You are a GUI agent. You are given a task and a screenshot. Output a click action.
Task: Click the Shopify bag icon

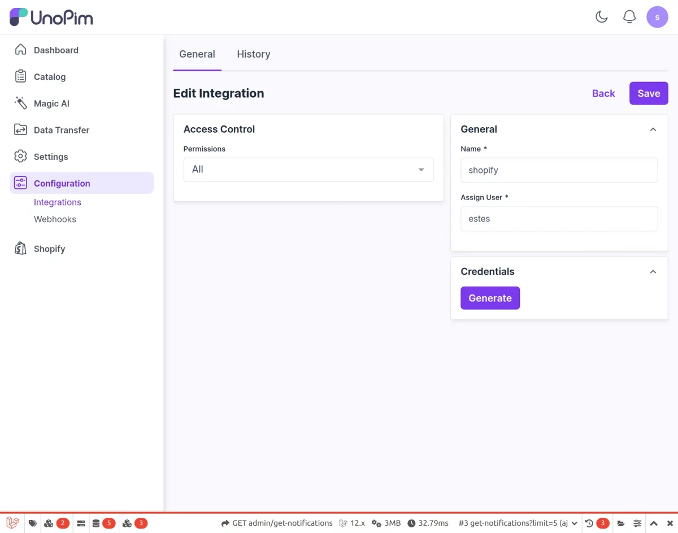pos(20,248)
